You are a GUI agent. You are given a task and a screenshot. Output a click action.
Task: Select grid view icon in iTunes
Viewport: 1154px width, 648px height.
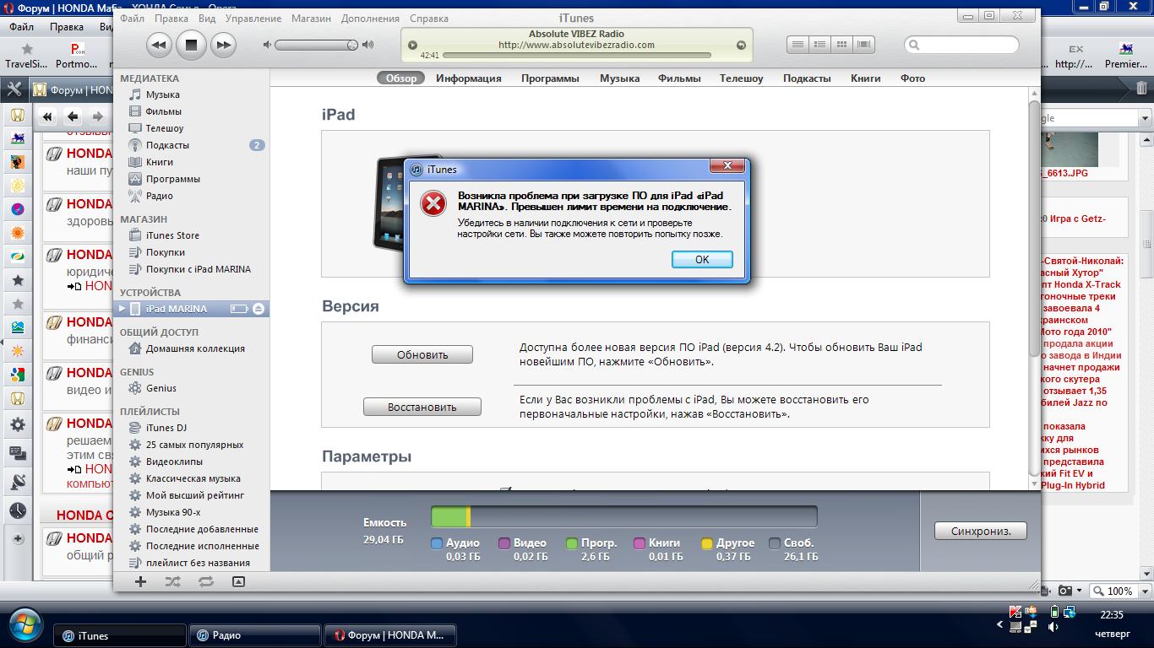click(x=841, y=45)
